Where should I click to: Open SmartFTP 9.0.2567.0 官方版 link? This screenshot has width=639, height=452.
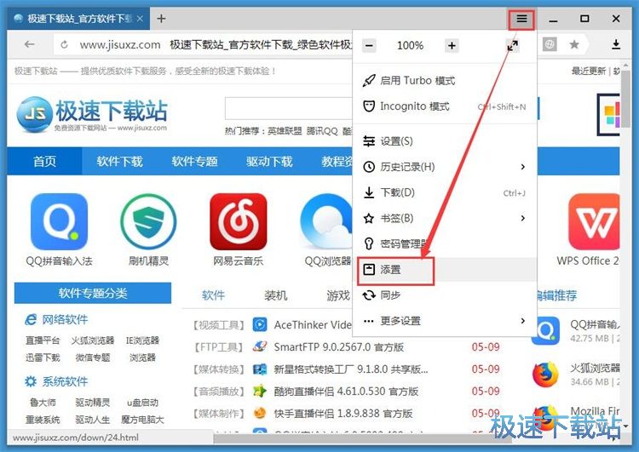pos(338,347)
